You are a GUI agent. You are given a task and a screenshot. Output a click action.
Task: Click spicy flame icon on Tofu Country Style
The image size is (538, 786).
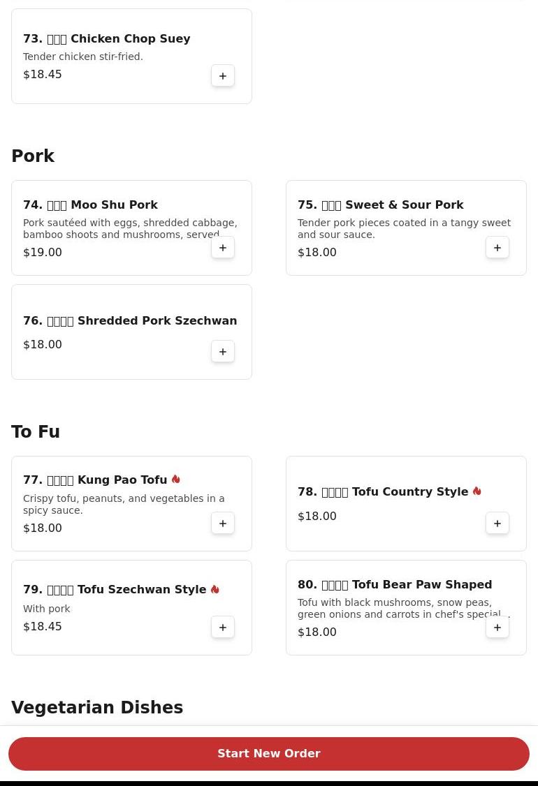477,491
